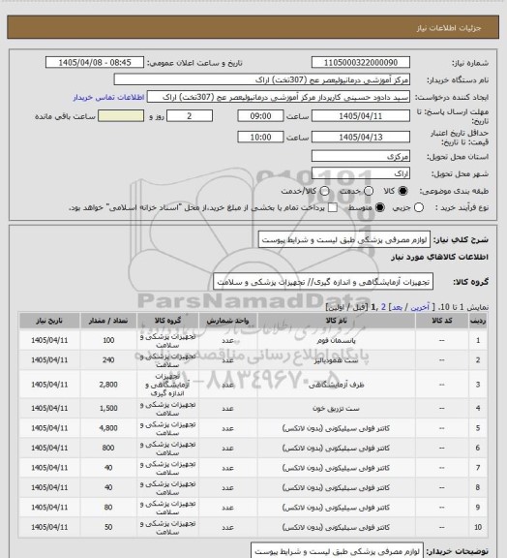507x558 pixels.
Task: Click کاتتر فولی سیلیکونی name in row 10
Action: pos(336,527)
